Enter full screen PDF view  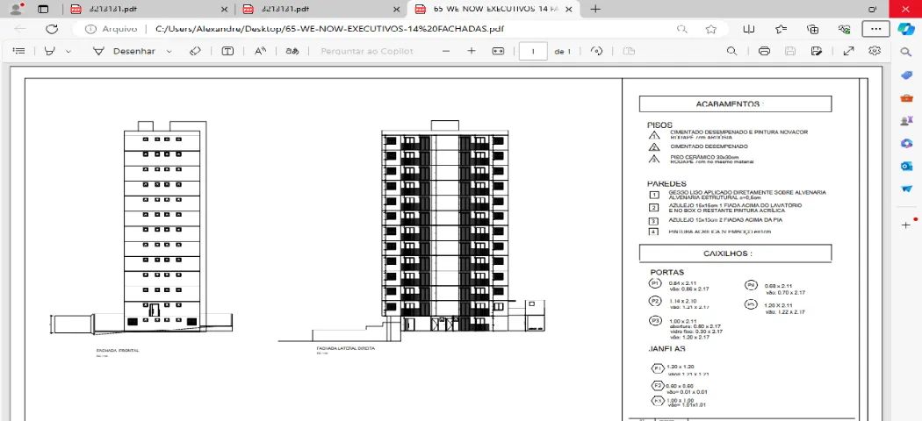click(848, 51)
